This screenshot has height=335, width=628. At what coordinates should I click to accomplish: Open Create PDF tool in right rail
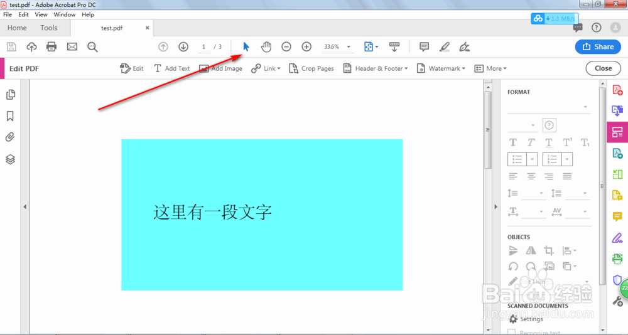click(617, 90)
